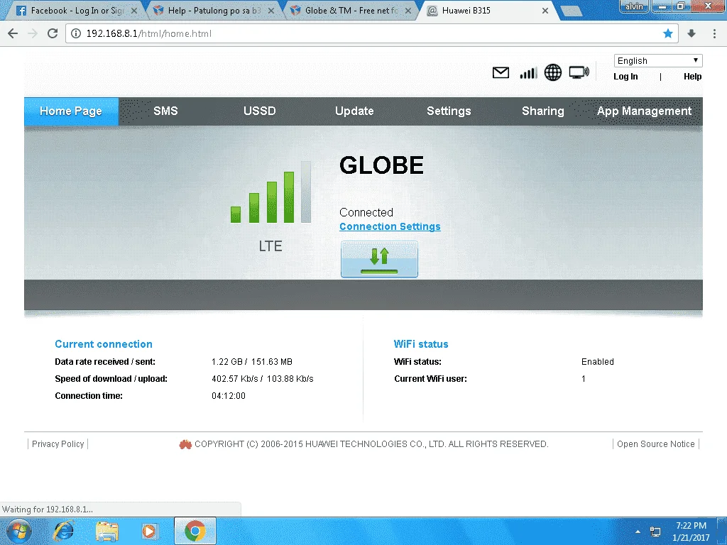Click the browser forward arrow

33,33
